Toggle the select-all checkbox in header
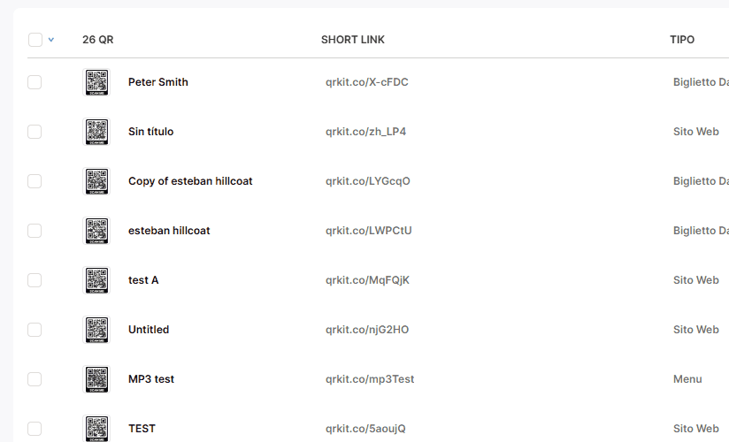Image resolution: width=729 pixels, height=442 pixels. [x=35, y=40]
